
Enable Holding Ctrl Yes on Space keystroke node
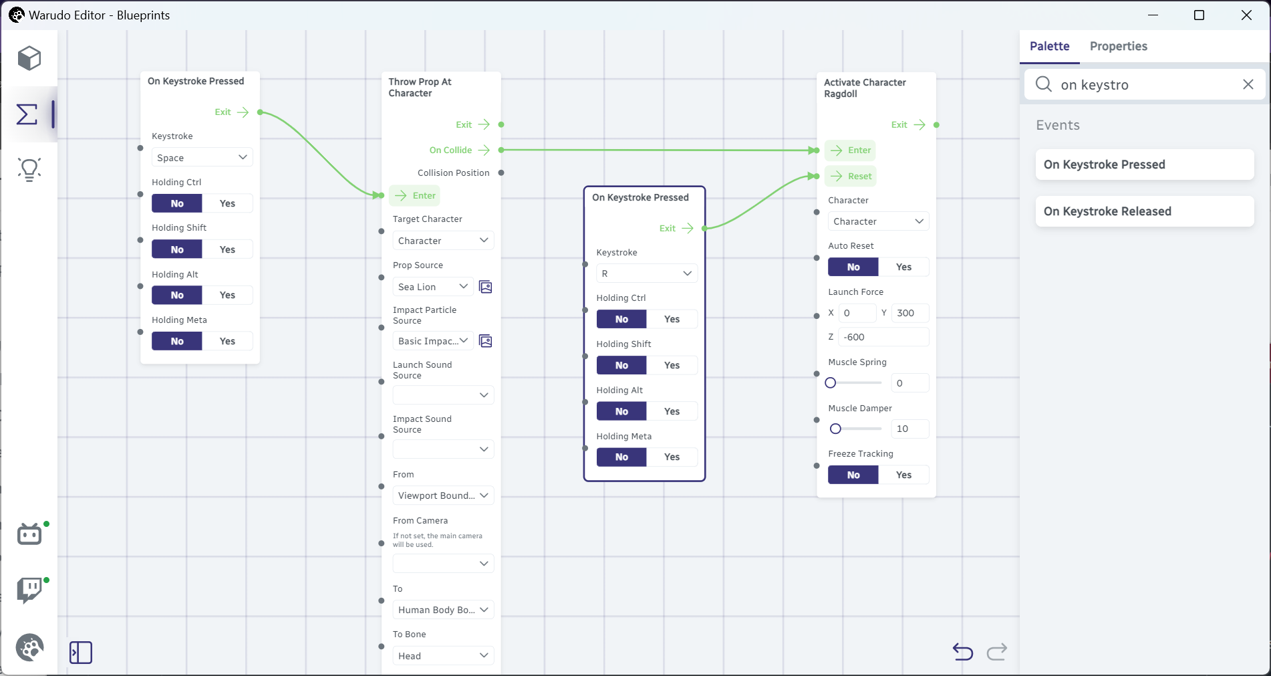click(227, 203)
